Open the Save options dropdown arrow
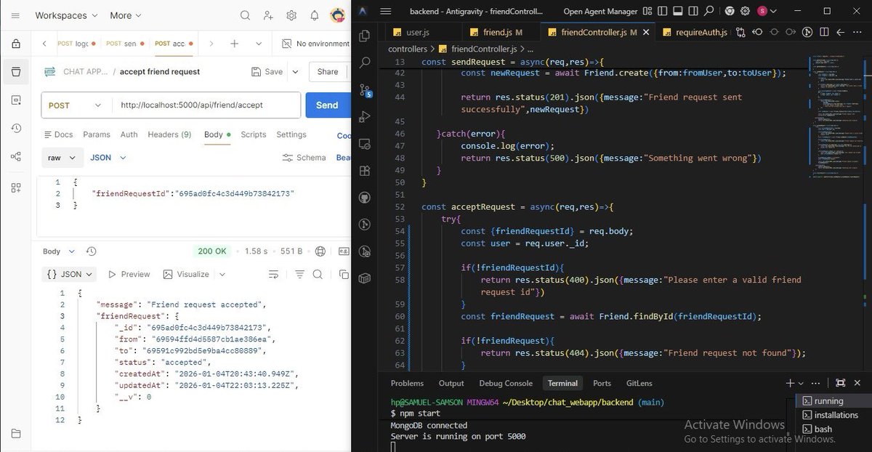Image resolution: width=872 pixels, height=452 pixels. [295, 72]
